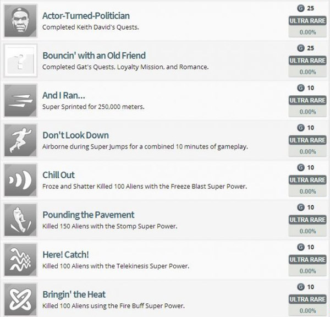The image size is (330, 317).
Task: Click the Actor-Turned-Politician face icon
Action: 20,21
